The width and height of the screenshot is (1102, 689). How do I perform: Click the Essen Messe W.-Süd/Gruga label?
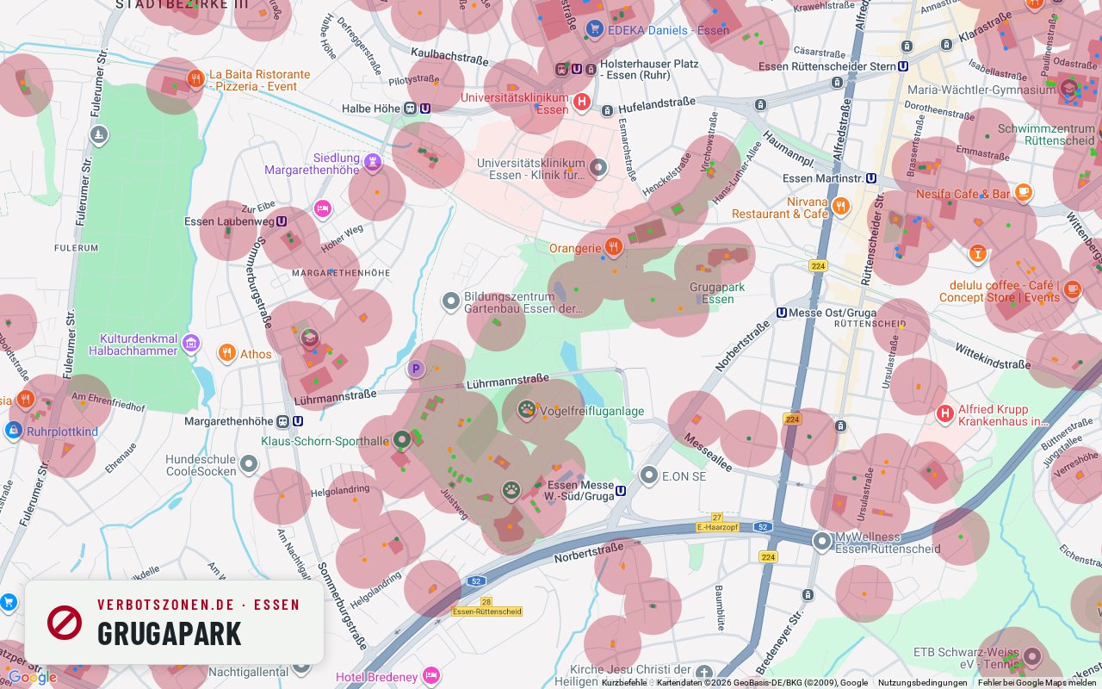click(x=581, y=491)
